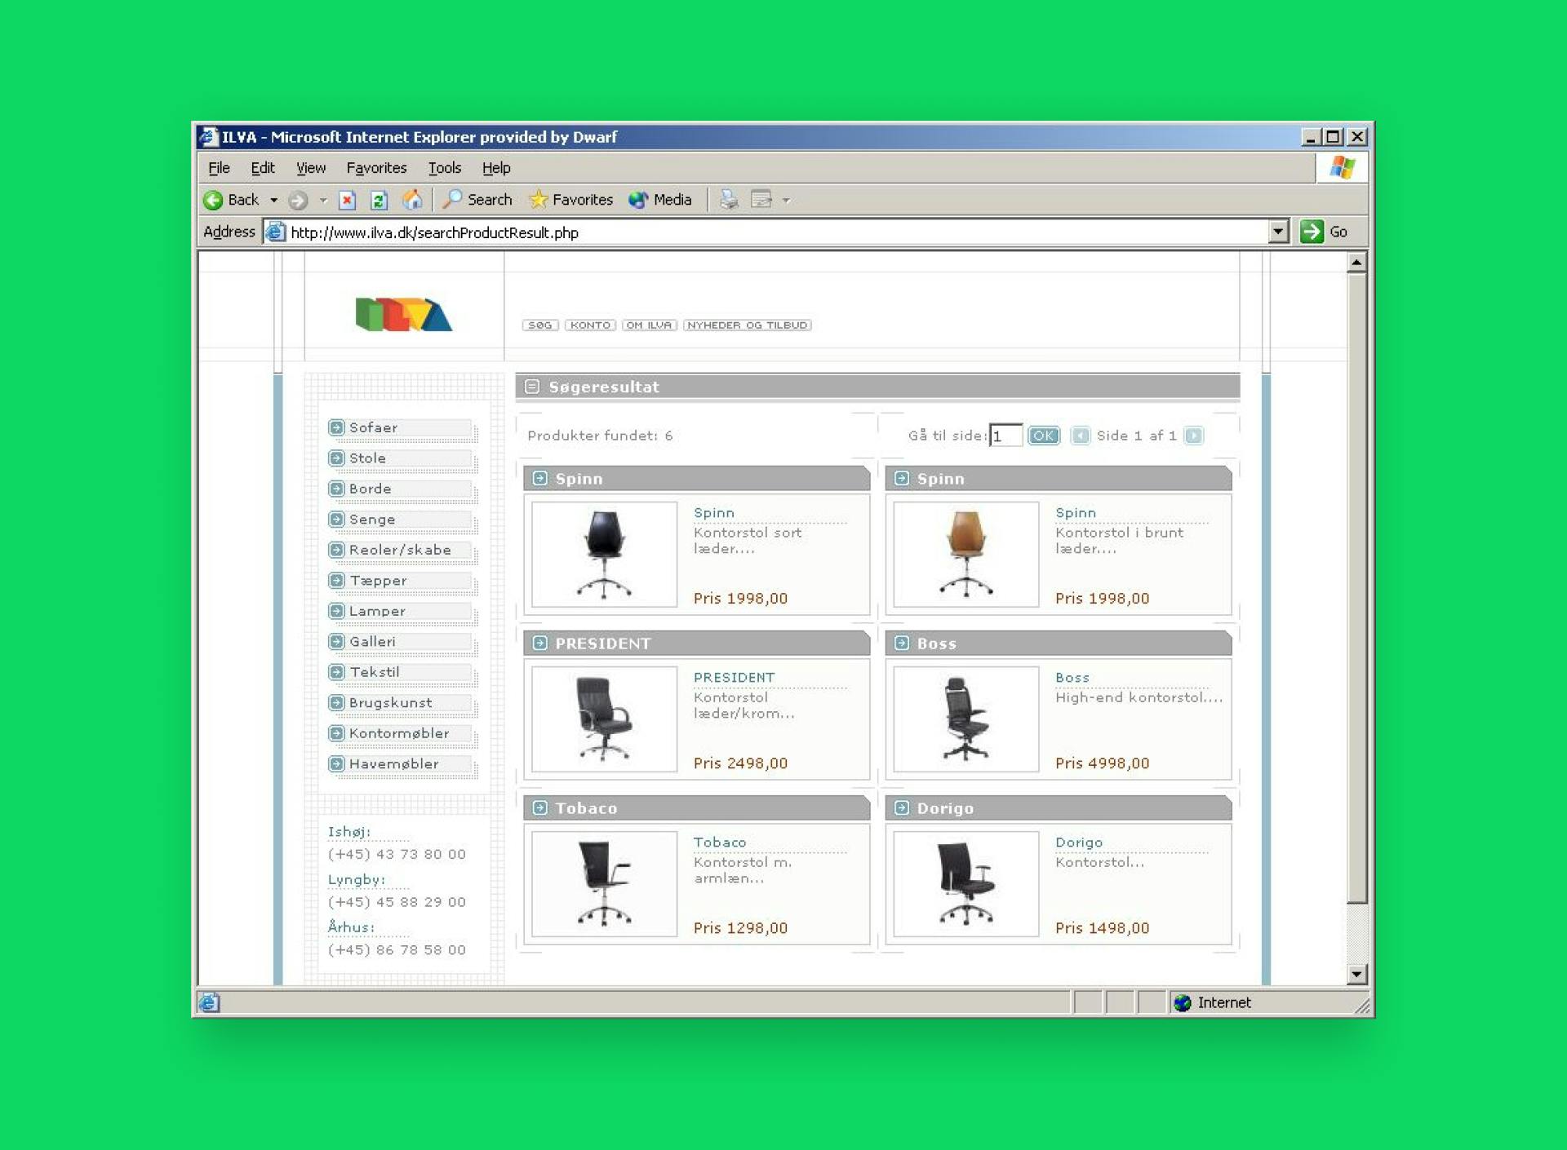Screen dimensions: 1567x1150
Task: Click the green Go arrow button
Action: (x=1312, y=232)
